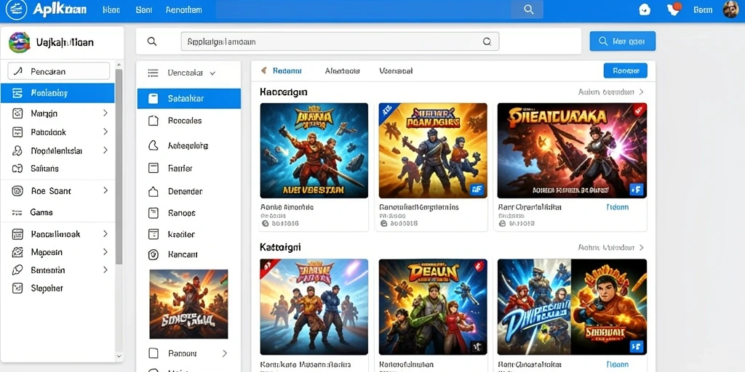Open see-all link beside Haoerergn heading

pyautogui.click(x=610, y=92)
